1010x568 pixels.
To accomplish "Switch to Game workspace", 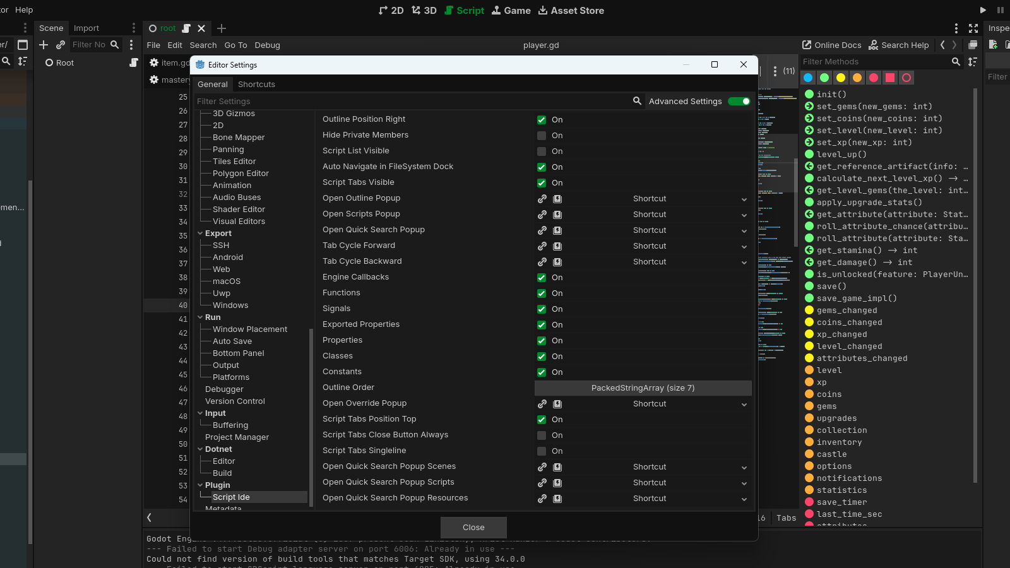I will 511,10.
